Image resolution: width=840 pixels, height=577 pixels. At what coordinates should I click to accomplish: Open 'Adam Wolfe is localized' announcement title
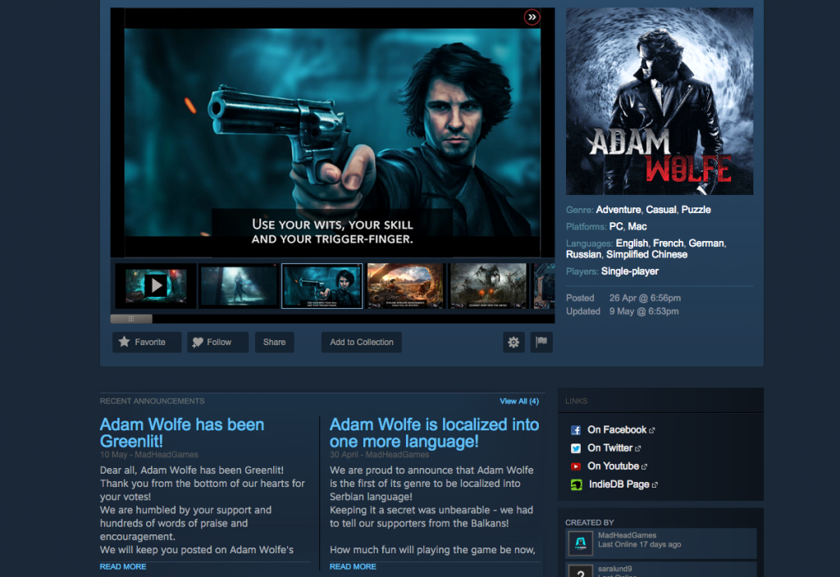click(434, 433)
